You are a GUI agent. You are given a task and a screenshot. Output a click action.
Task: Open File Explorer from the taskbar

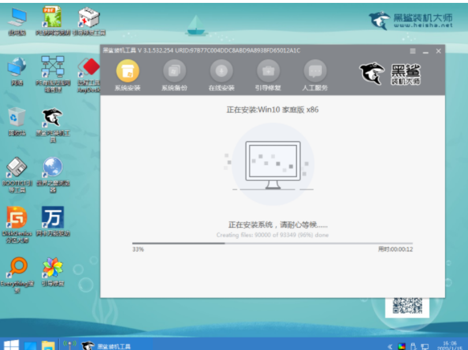(49, 345)
